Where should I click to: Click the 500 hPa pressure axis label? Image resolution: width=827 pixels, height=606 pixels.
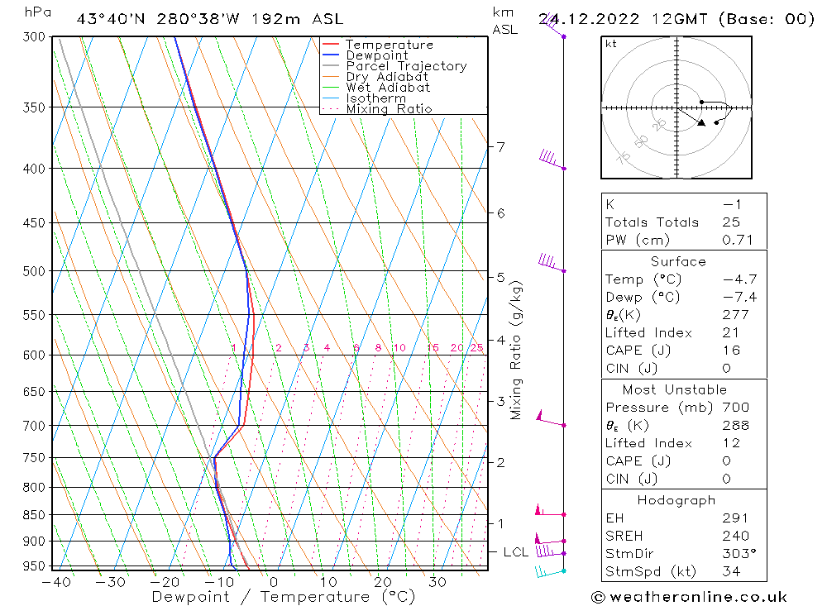(33, 271)
